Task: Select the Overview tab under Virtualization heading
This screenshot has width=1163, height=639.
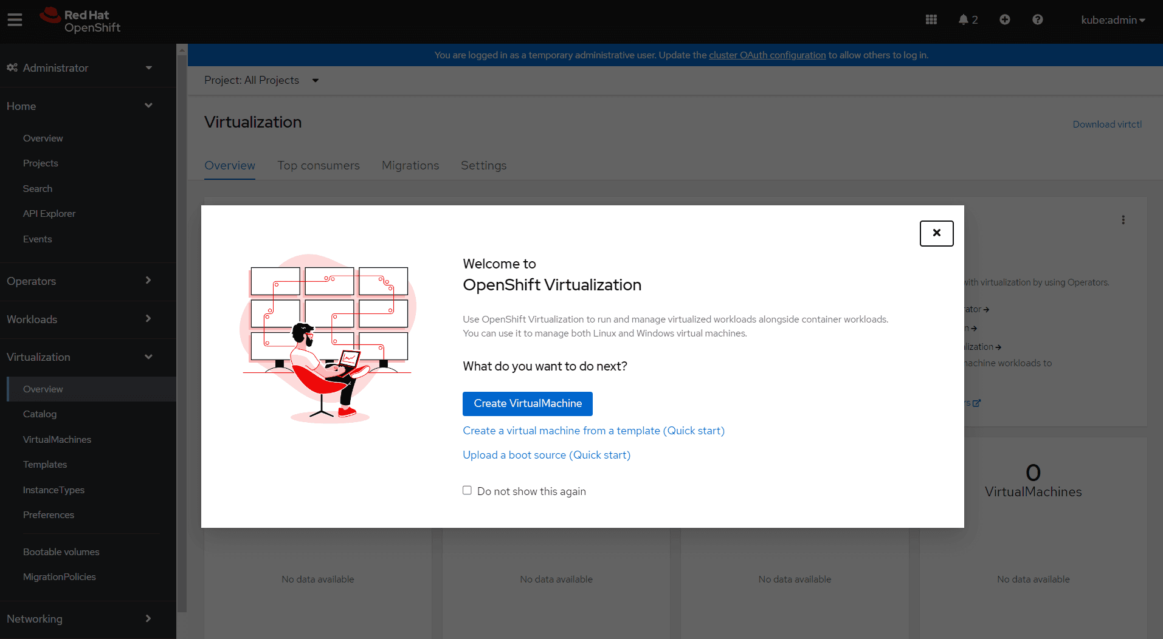Action: pos(230,165)
